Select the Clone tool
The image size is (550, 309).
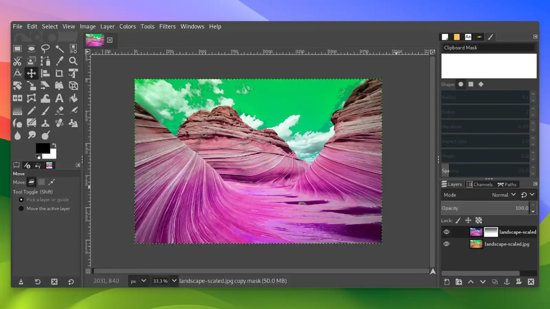[x=45, y=123]
